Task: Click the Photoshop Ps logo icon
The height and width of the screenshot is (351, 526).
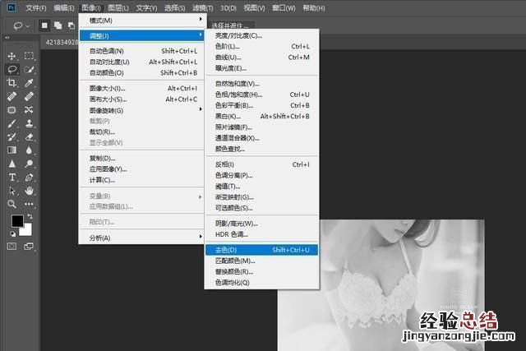Action: click(12, 7)
